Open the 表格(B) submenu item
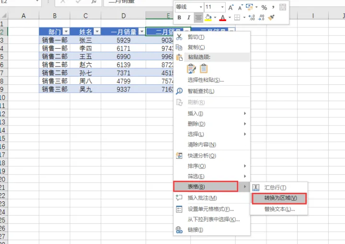Screen dimensions: 345x244 [212, 187]
